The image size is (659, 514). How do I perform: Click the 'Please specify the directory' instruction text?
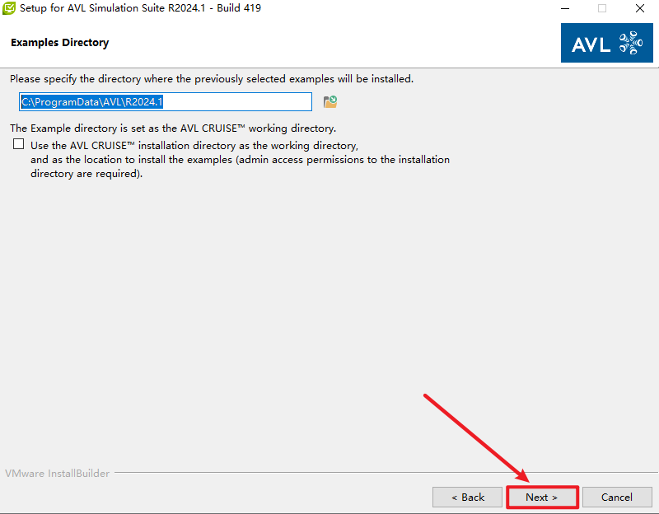[211, 79]
